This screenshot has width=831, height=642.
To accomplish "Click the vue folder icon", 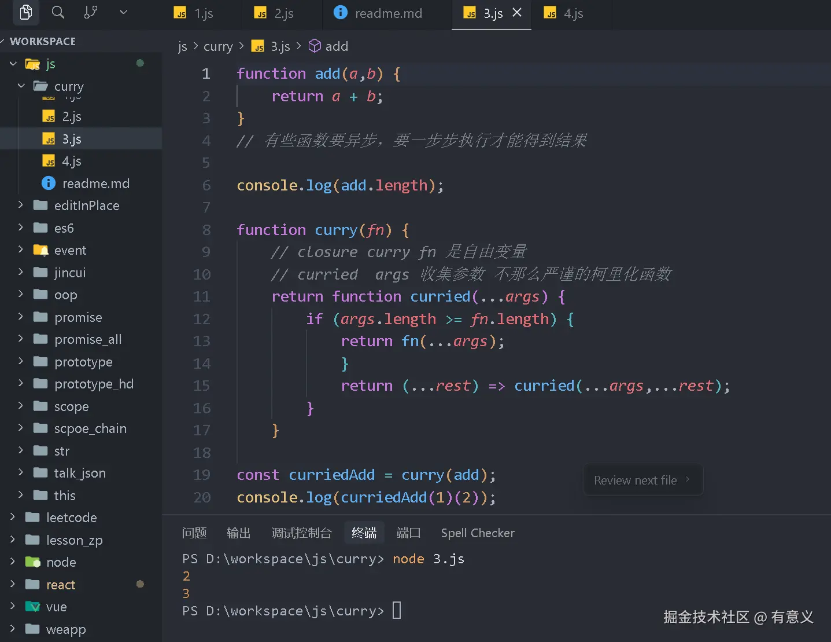I will pos(33,607).
